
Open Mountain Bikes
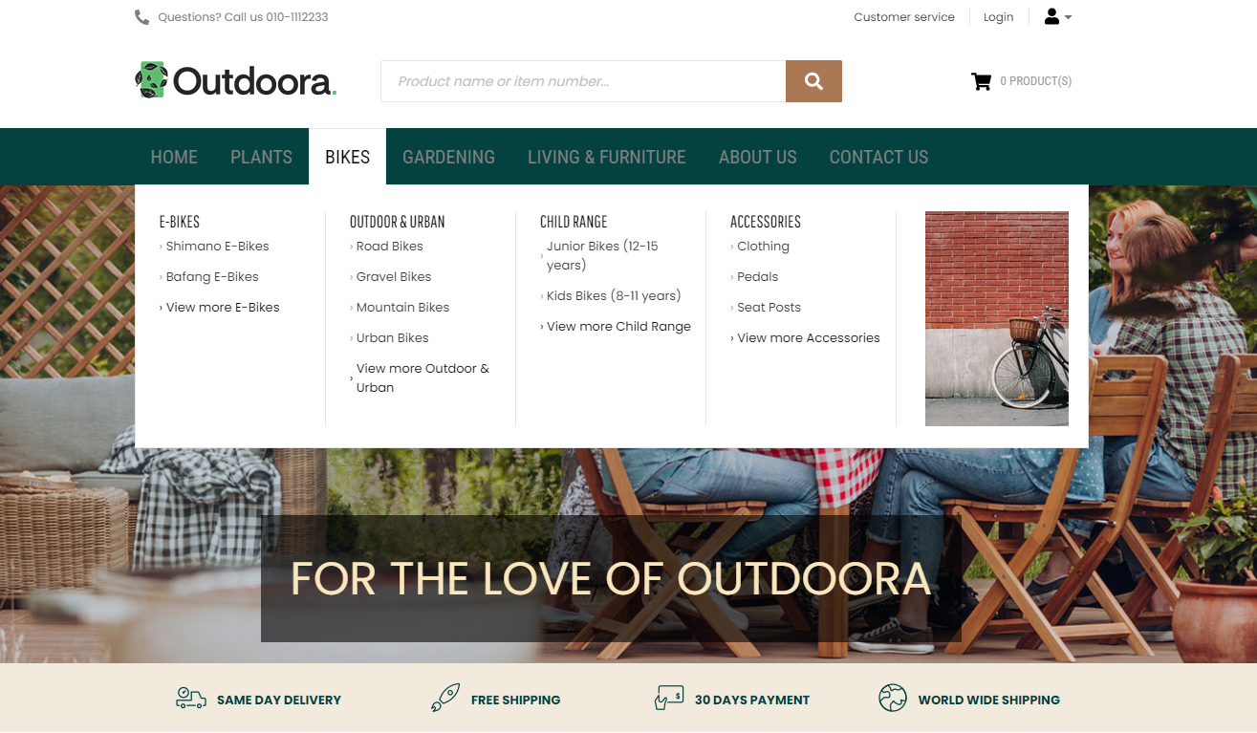402,307
